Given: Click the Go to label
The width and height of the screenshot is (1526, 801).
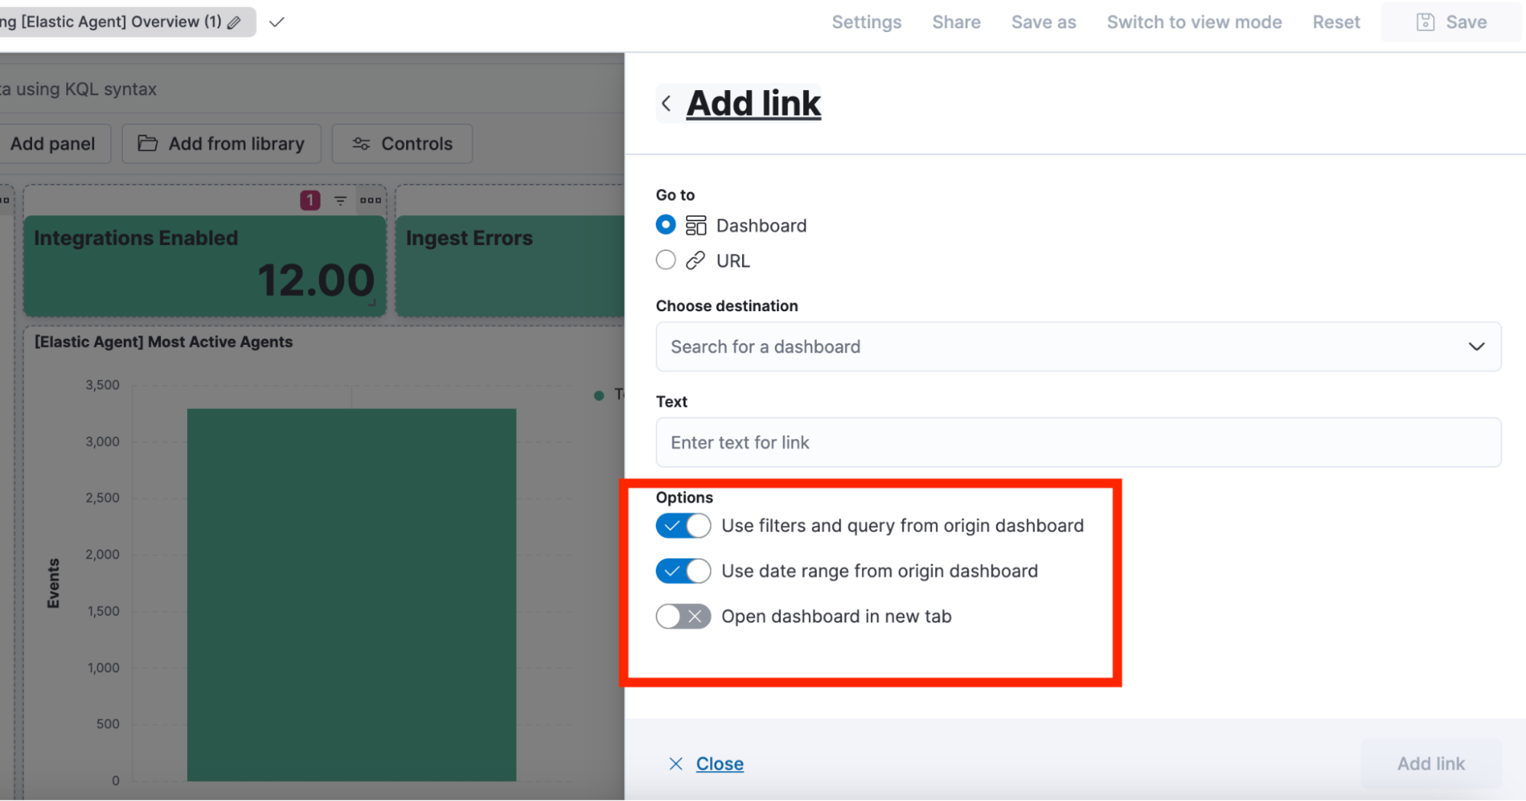Looking at the screenshot, I should pyautogui.click(x=675, y=195).
